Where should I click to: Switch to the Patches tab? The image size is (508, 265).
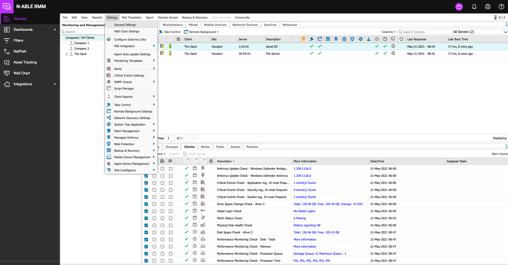[252, 147]
